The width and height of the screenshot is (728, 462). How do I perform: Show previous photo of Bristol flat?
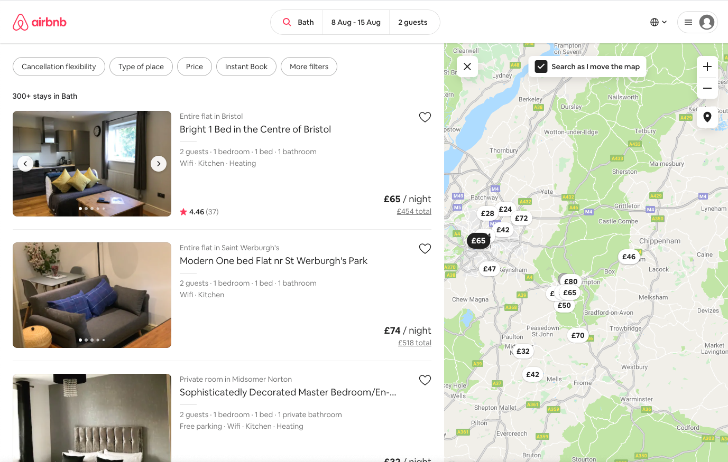pyautogui.click(x=25, y=164)
